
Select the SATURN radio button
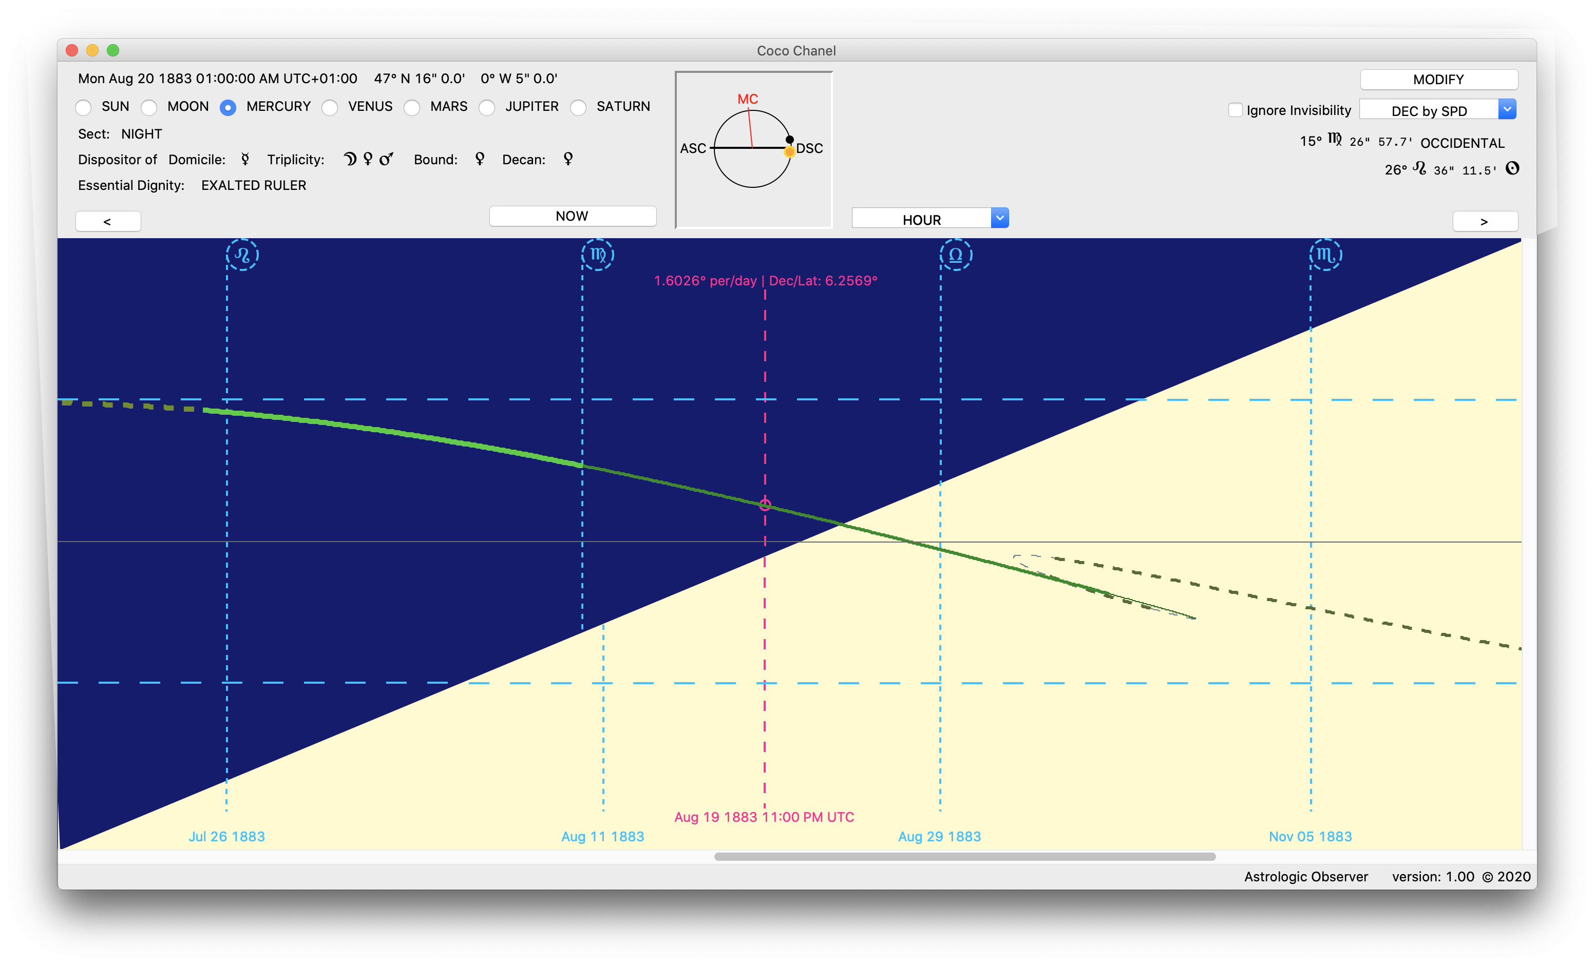coord(578,107)
